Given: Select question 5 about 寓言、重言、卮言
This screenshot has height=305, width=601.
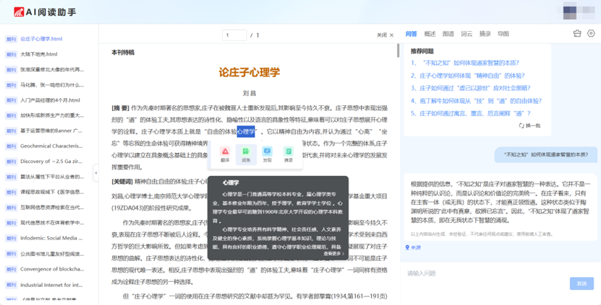Looking at the screenshot, I should pos(471,113).
